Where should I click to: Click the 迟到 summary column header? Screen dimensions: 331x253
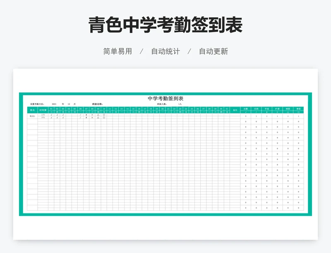pos(256,109)
